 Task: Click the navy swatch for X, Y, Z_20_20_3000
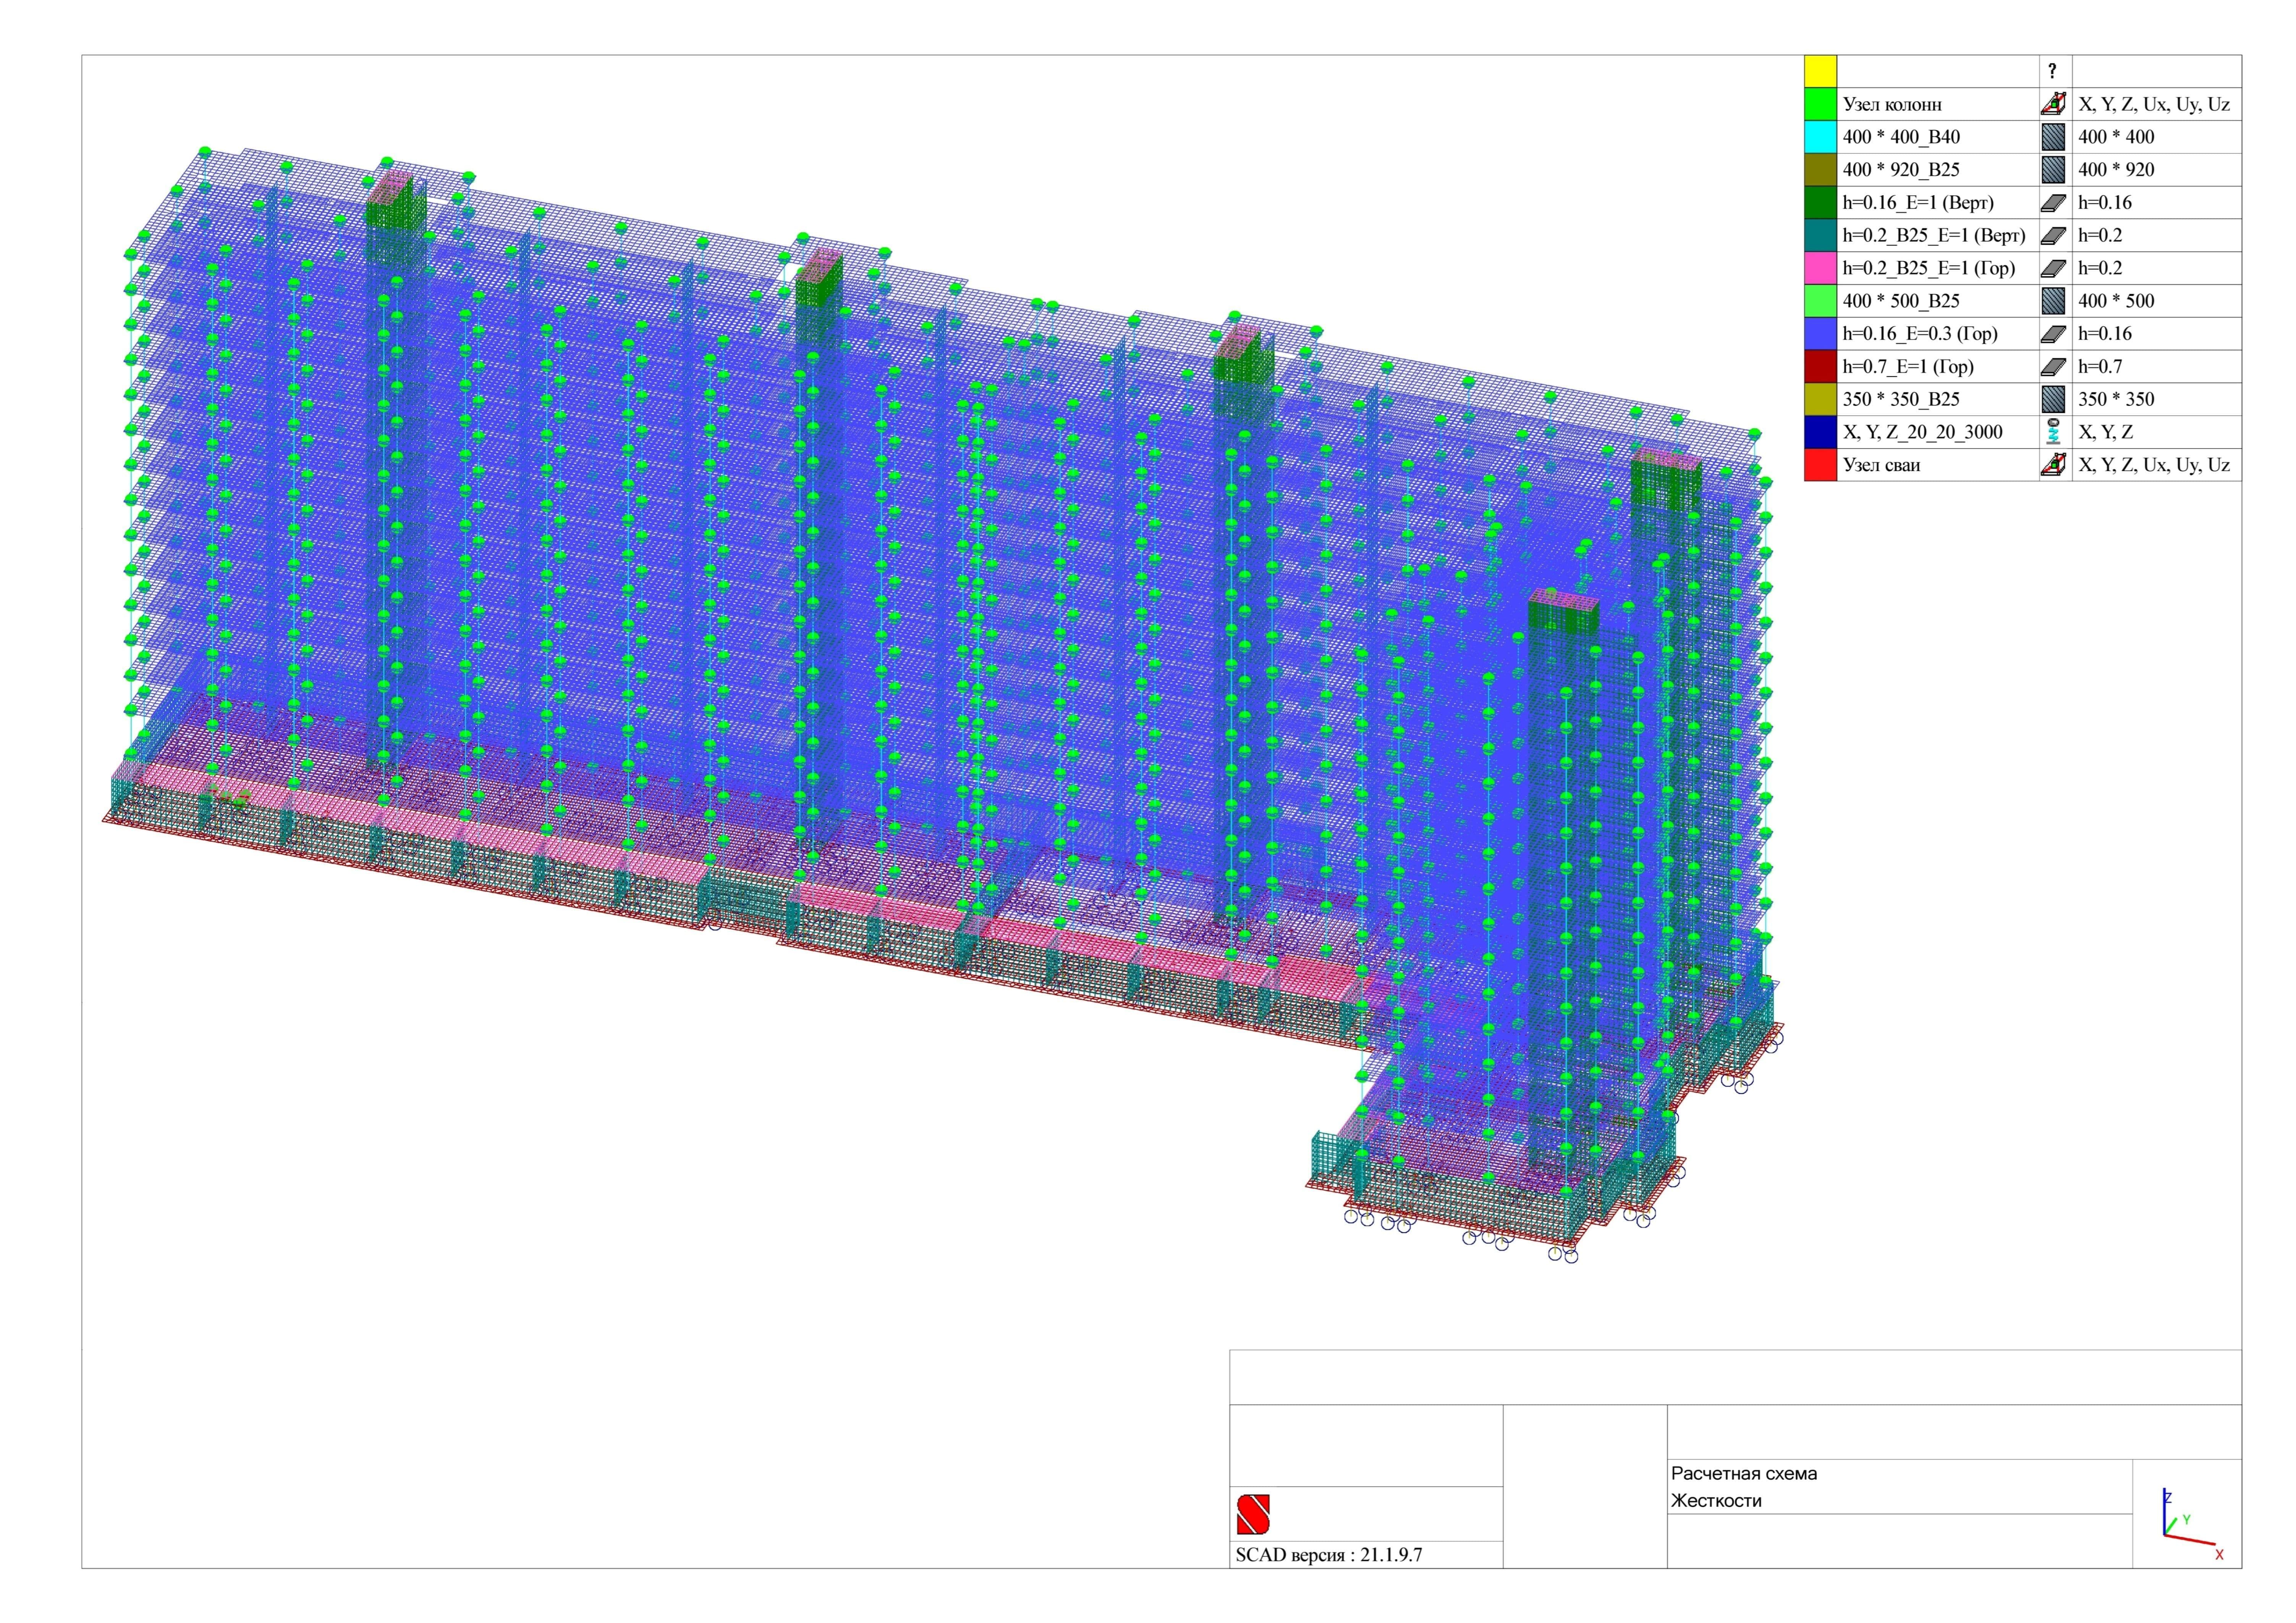(1820, 432)
